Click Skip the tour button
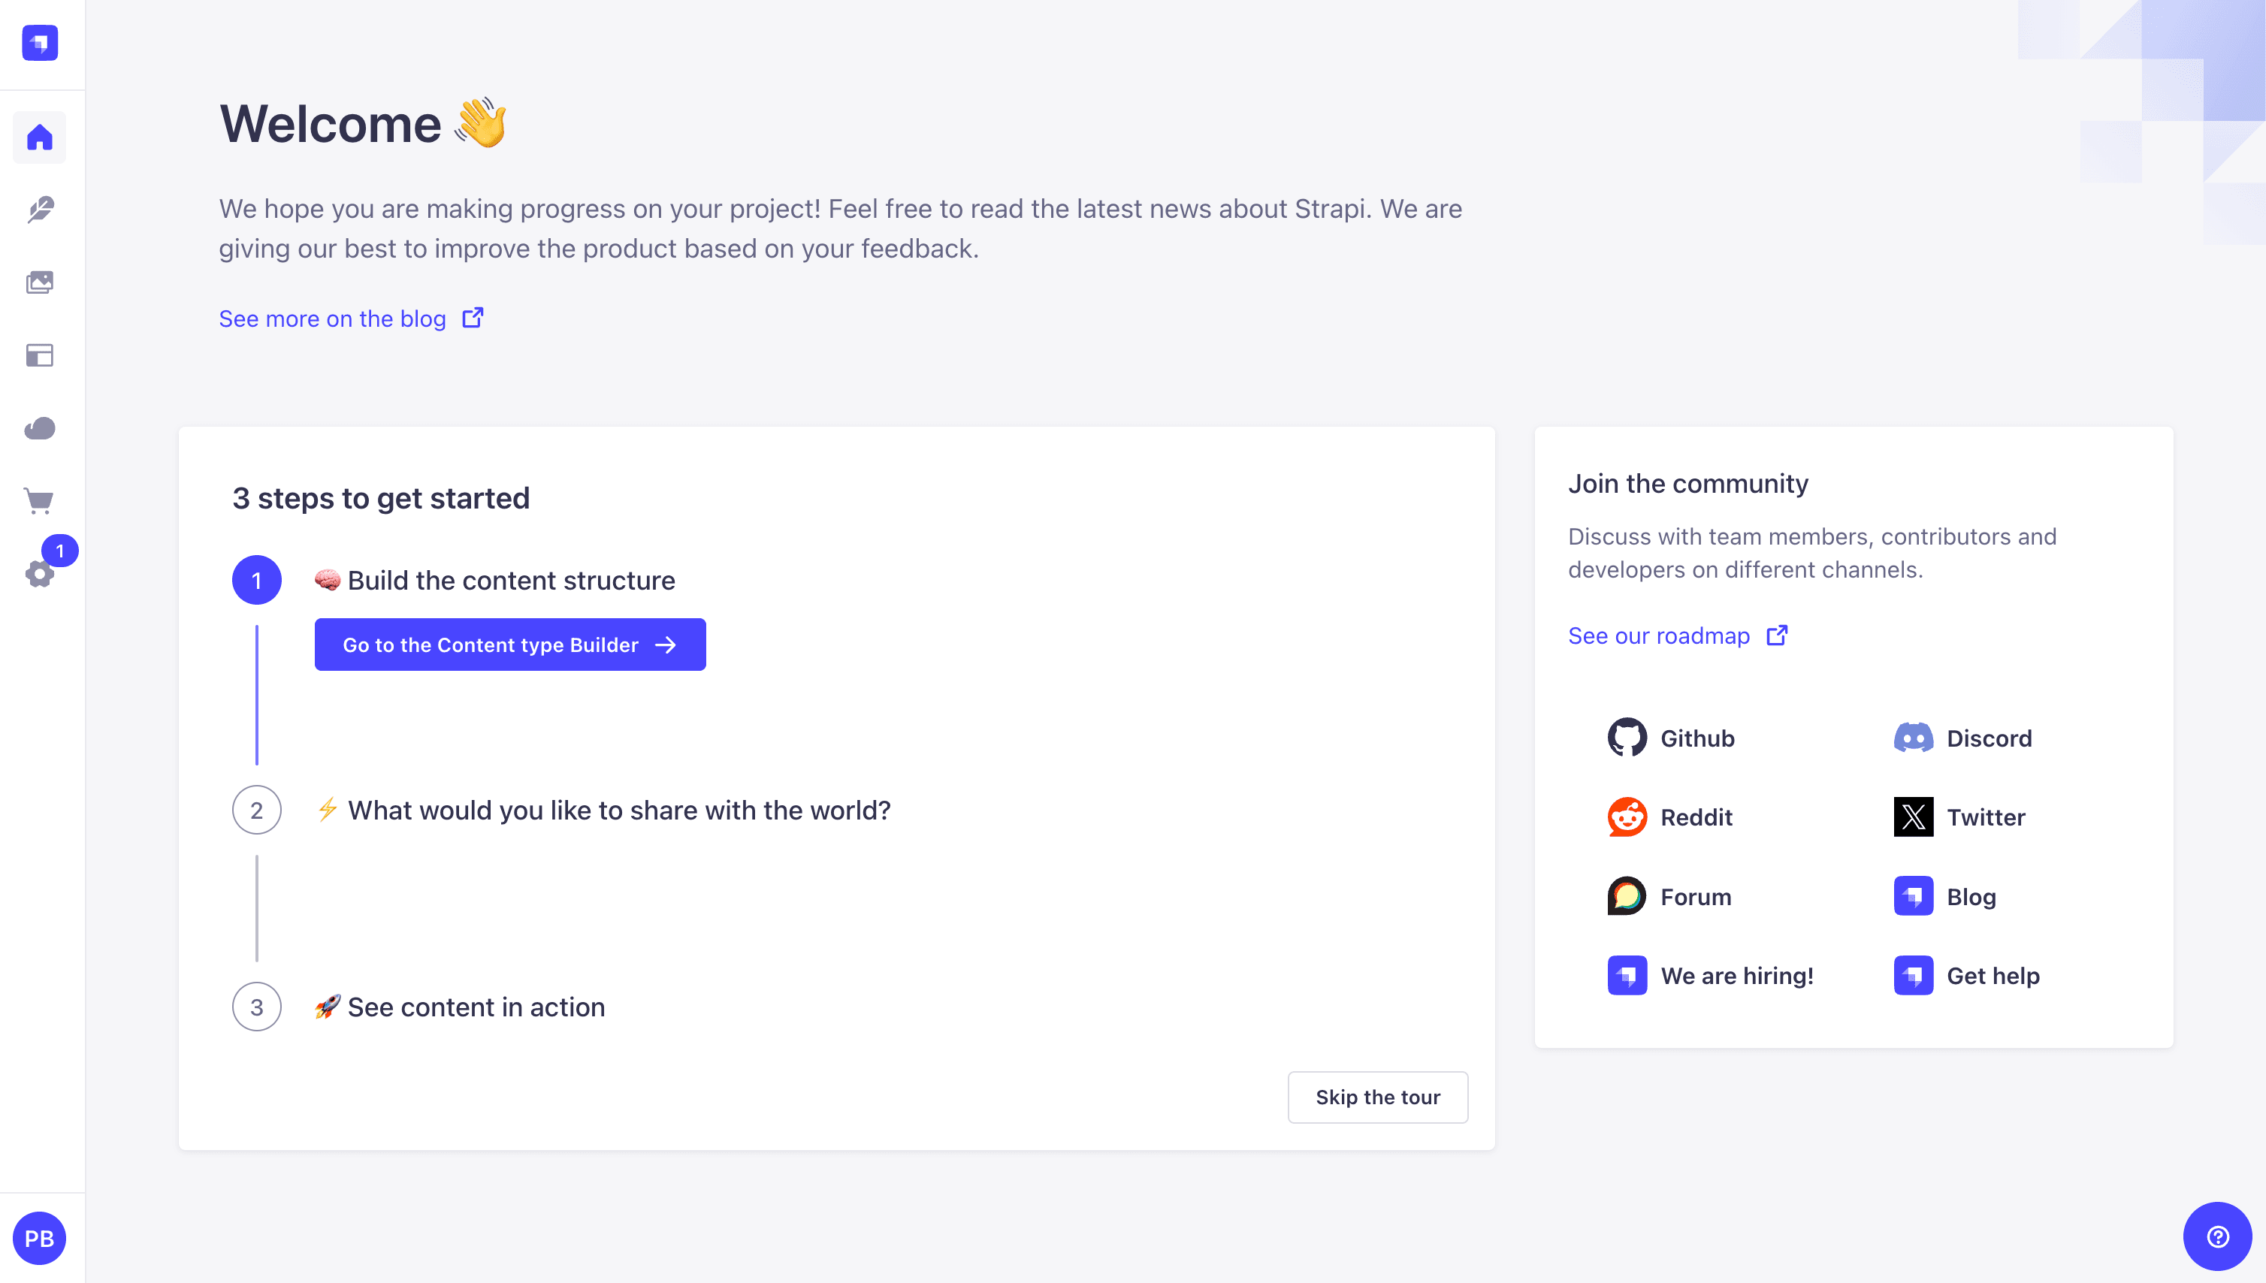Viewport: 2266px width, 1283px height. pos(1378,1097)
